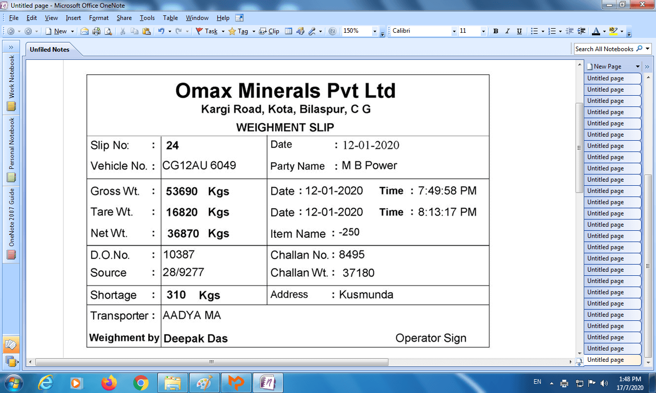Screen dimensions: 656x393
Task: Open the Windows Start menu
Action: pyautogui.click(x=13, y=382)
